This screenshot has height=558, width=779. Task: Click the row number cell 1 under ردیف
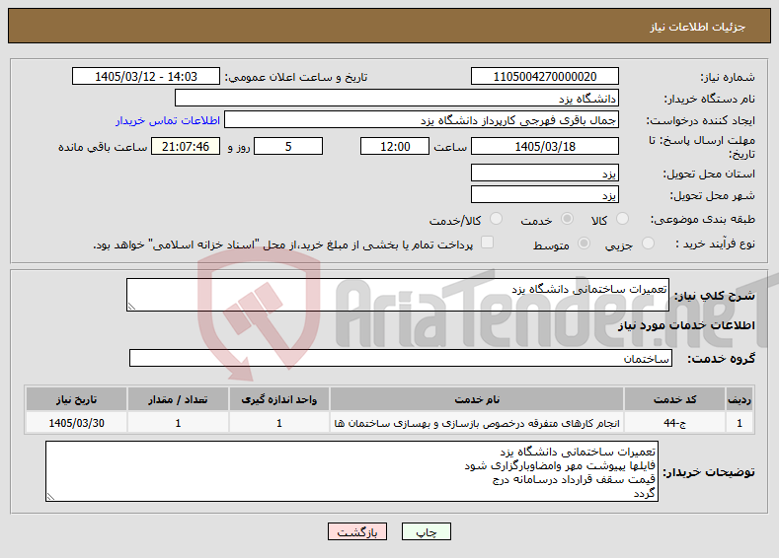click(x=740, y=423)
